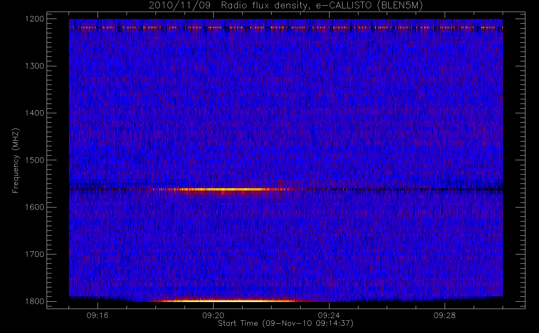Click the "Frequency (MHZ)" axis label
539x333 pixels.
(x=16, y=161)
